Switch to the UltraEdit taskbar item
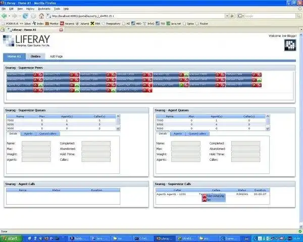Screen dimensions: 303x242 tap(186, 238)
